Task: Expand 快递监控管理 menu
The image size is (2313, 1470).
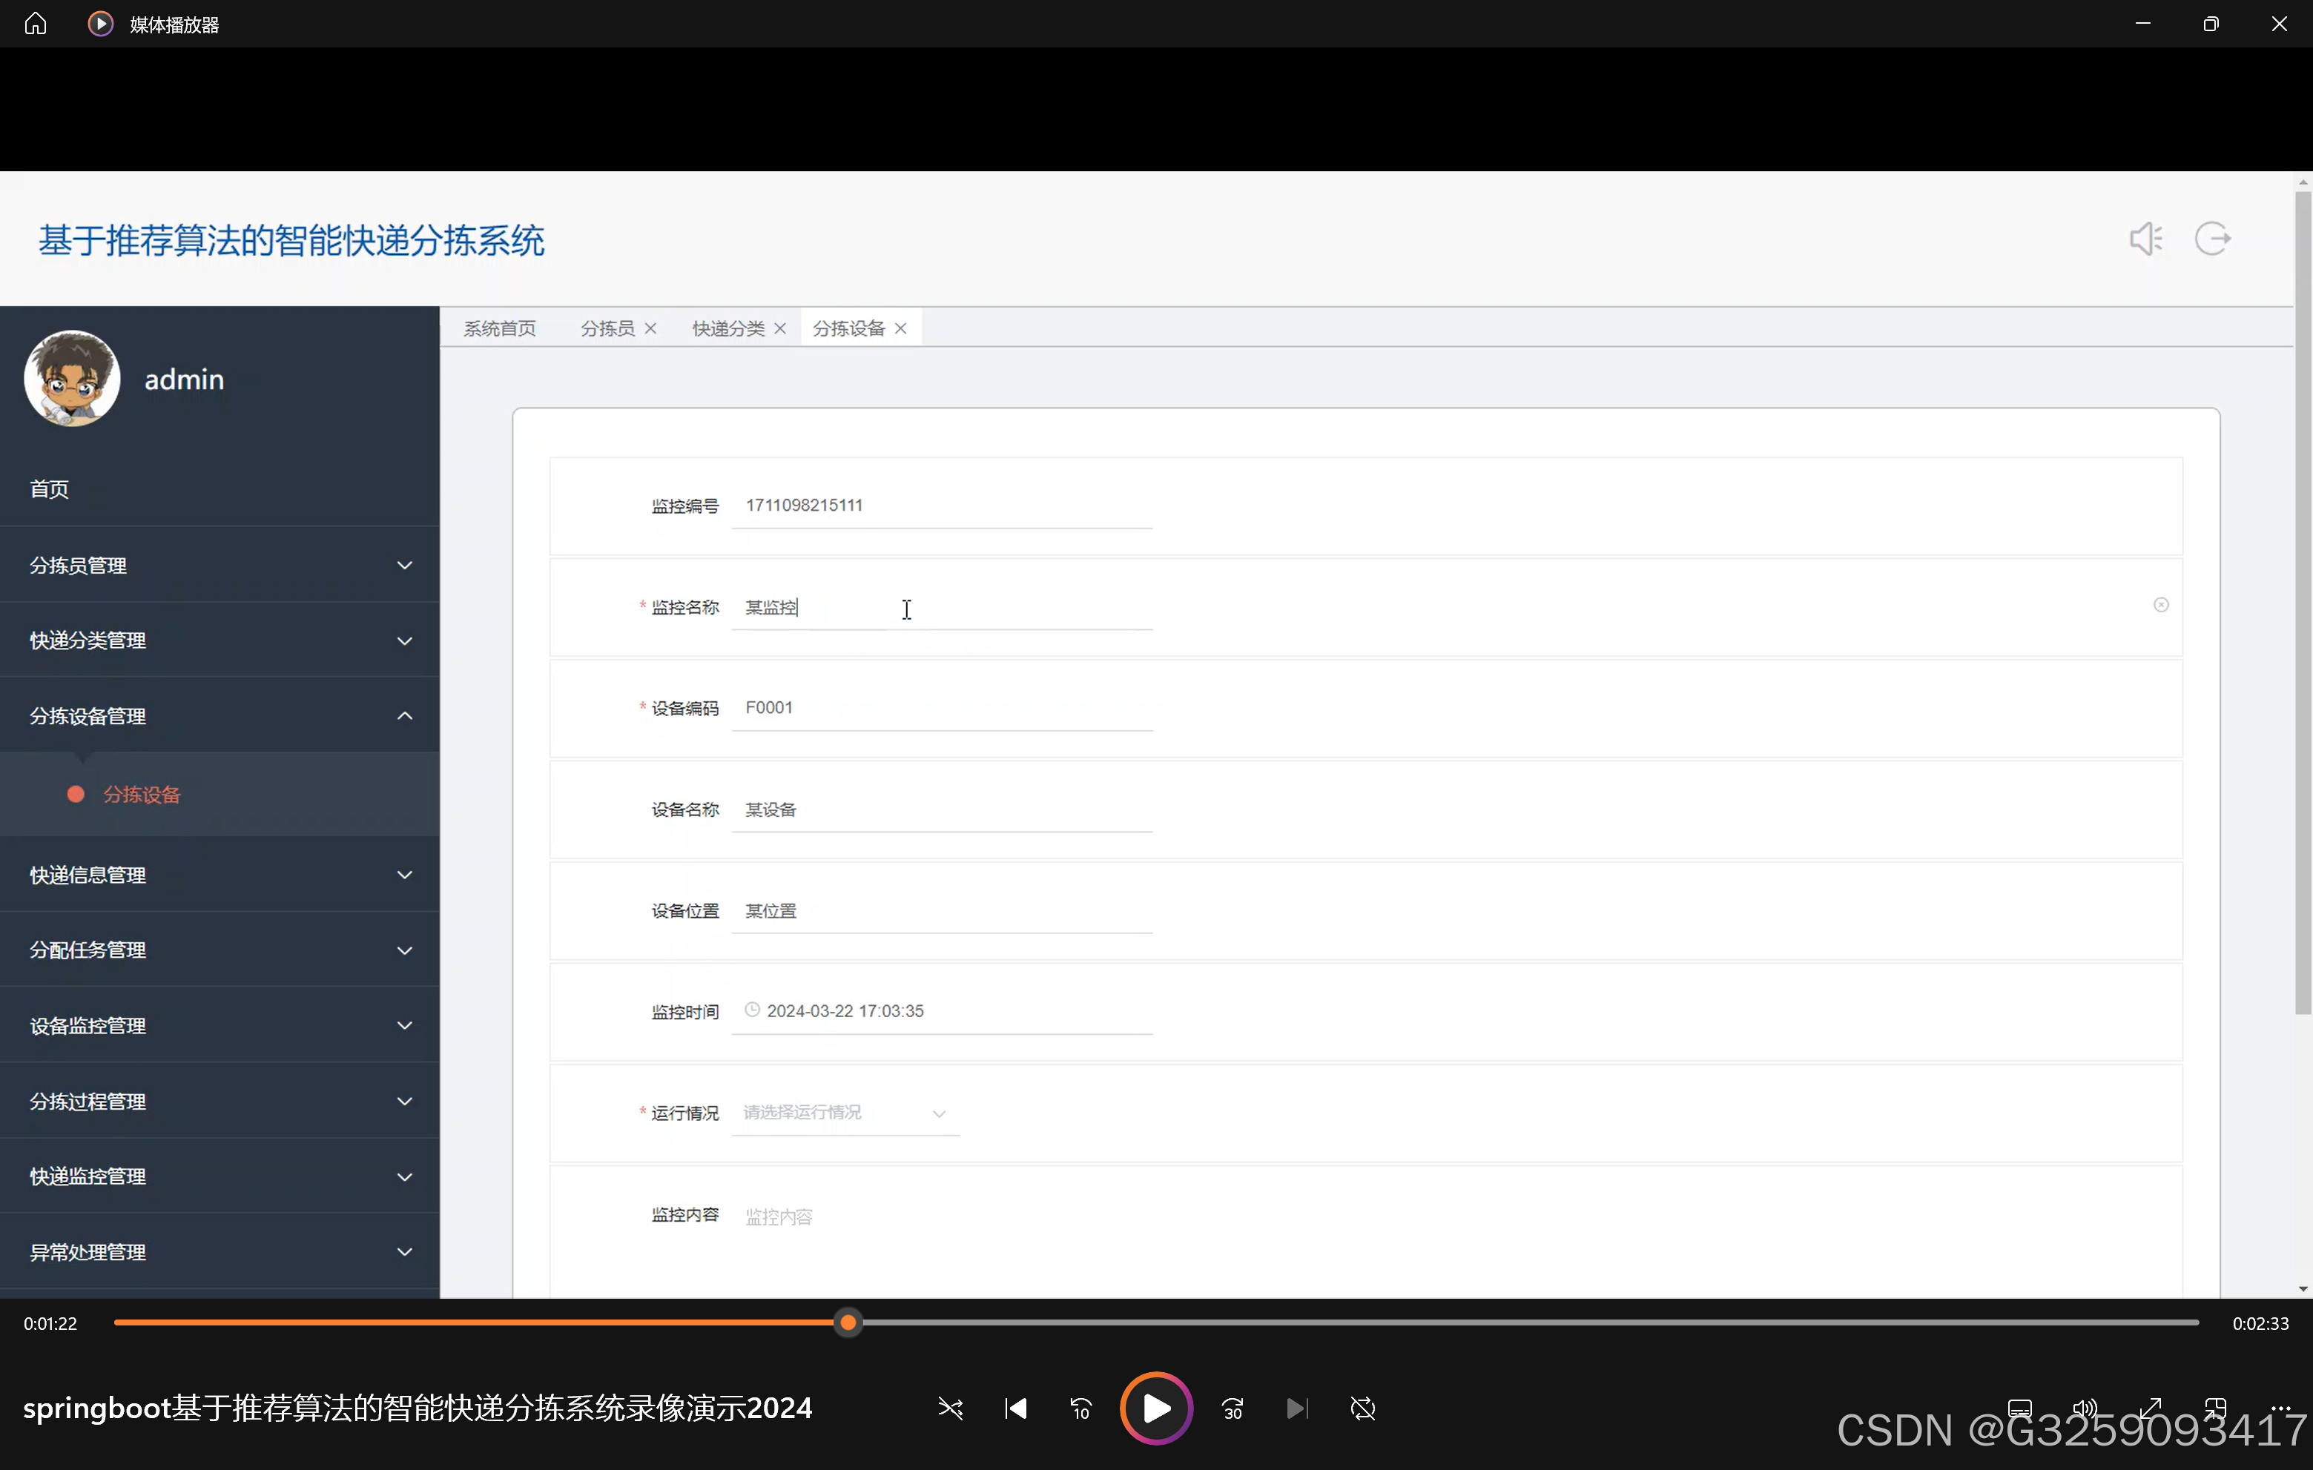Action: click(220, 1177)
